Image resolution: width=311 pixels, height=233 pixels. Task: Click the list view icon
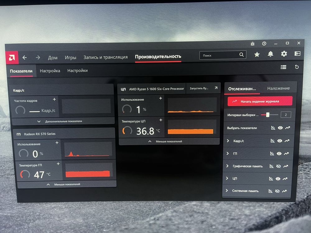pyautogui.click(x=283, y=67)
